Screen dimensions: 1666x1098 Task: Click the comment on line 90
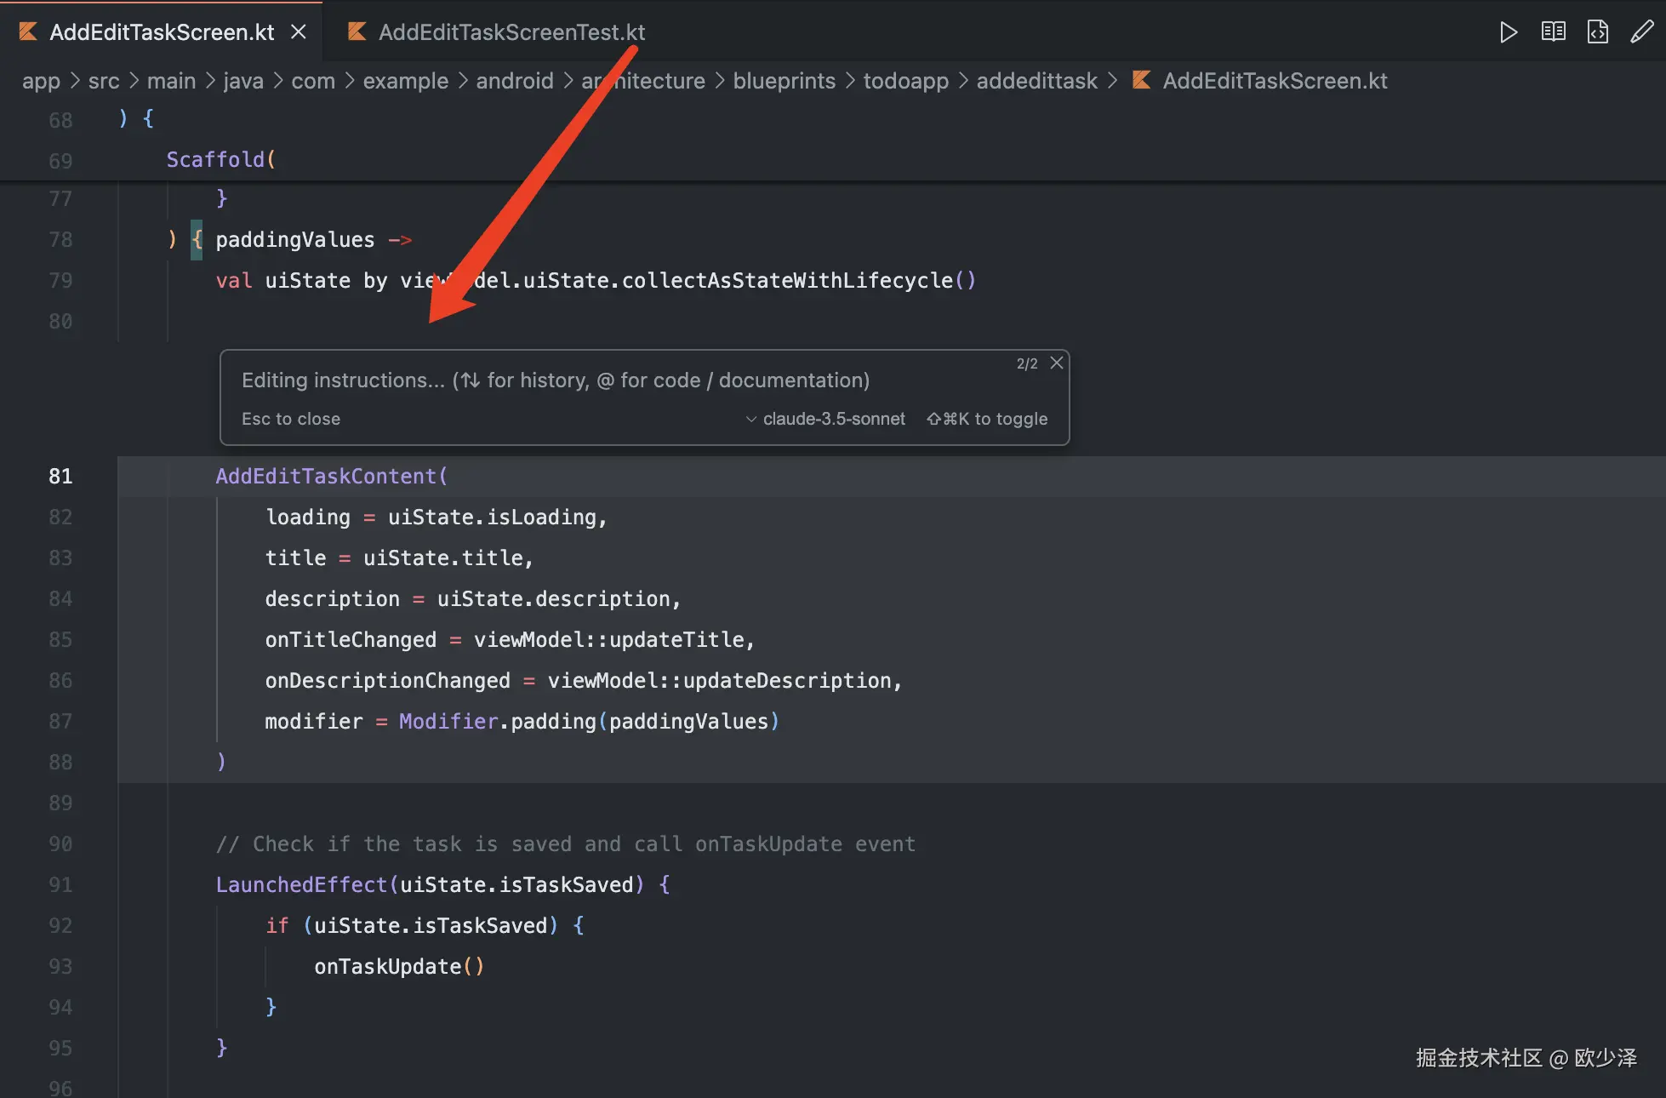pyautogui.click(x=566, y=844)
